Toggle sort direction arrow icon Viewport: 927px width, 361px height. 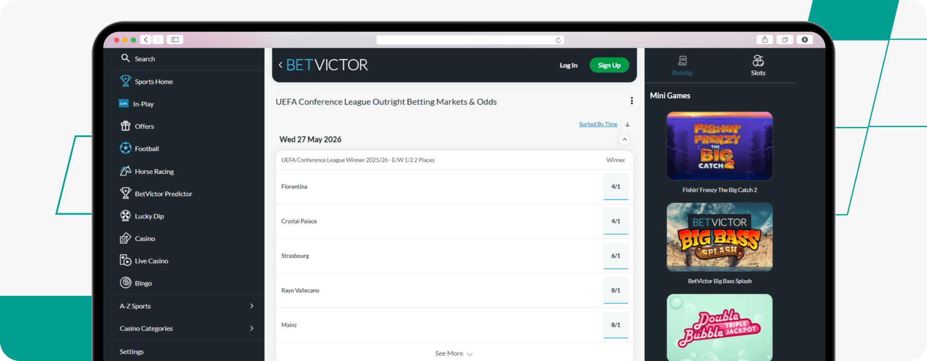[x=627, y=124]
